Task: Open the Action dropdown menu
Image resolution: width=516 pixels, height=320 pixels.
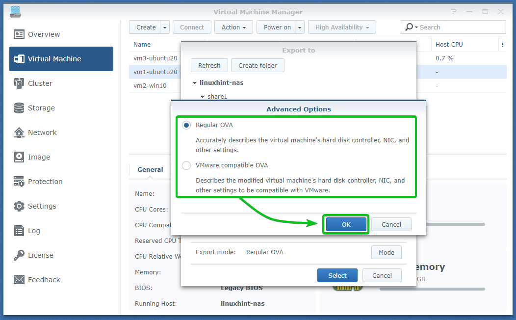Action: (x=233, y=27)
